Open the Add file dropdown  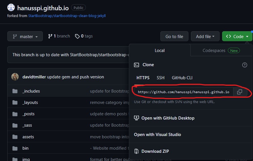(205, 36)
